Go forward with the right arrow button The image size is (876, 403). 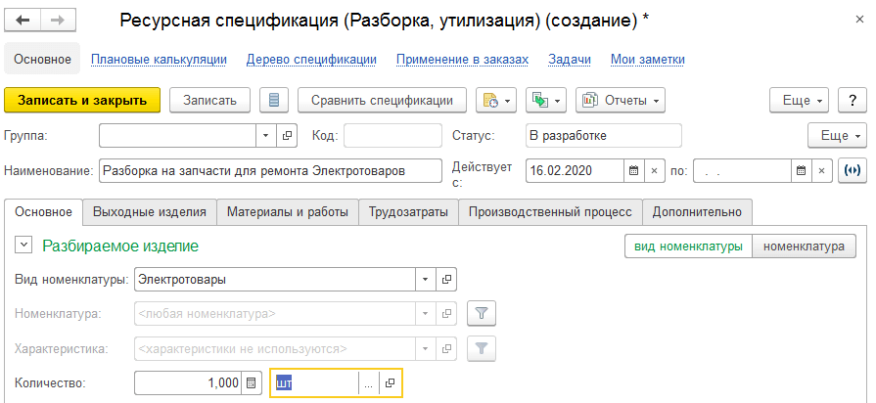point(58,21)
